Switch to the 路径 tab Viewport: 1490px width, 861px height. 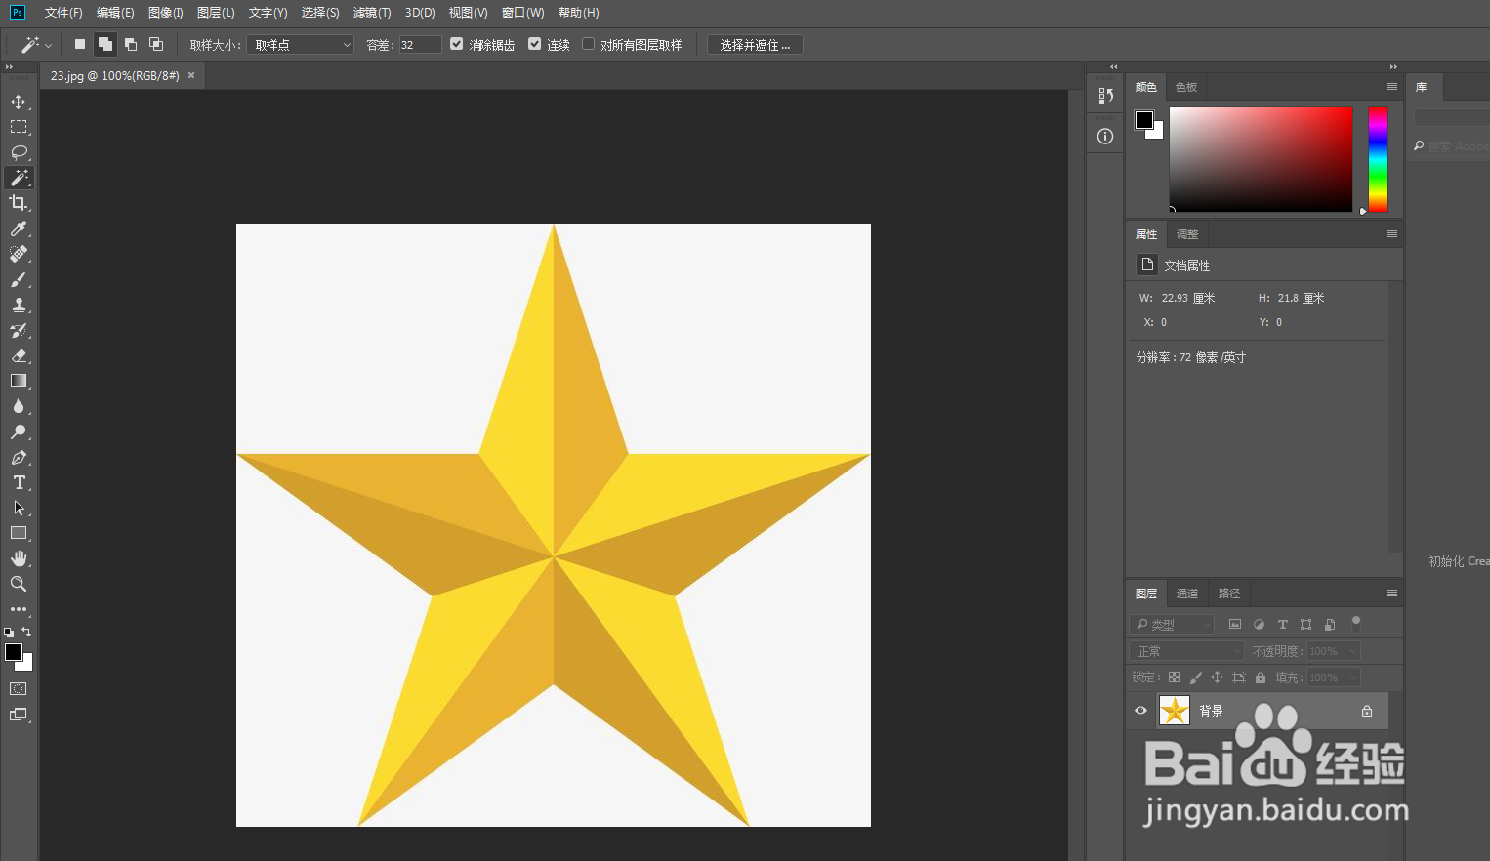[1229, 594]
